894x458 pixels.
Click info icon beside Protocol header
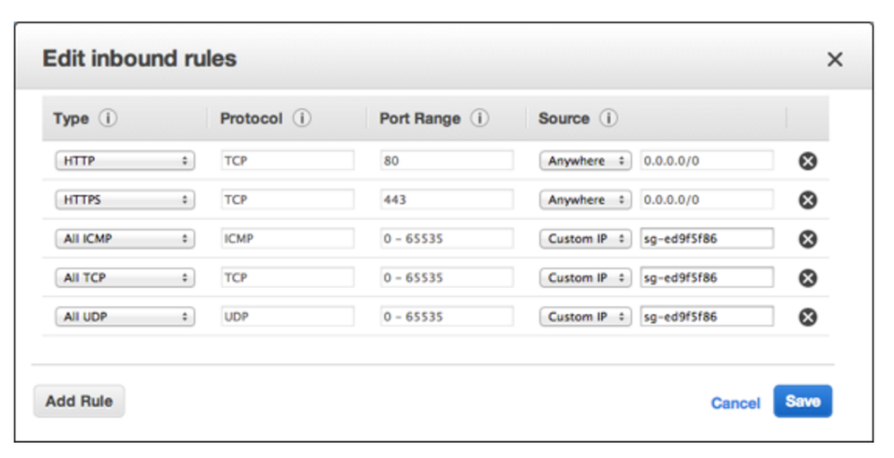[x=302, y=118]
